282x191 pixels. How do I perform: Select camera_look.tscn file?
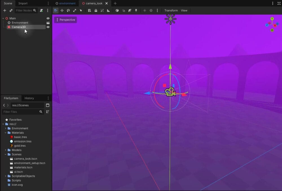point(26,159)
